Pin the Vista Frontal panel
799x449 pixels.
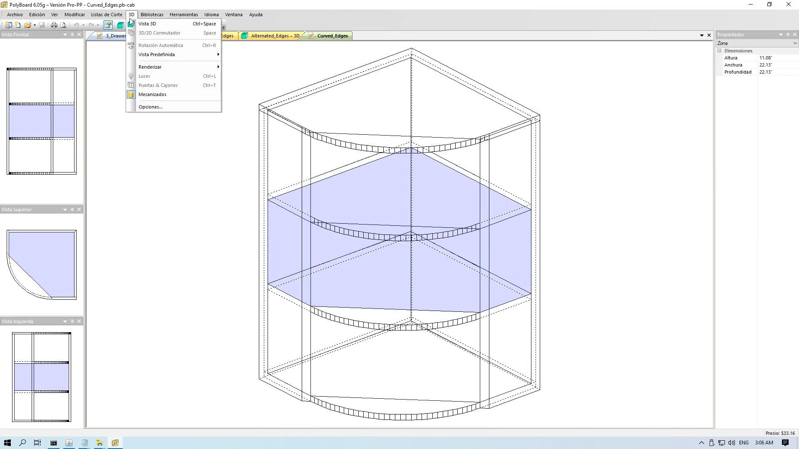point(72,35)
